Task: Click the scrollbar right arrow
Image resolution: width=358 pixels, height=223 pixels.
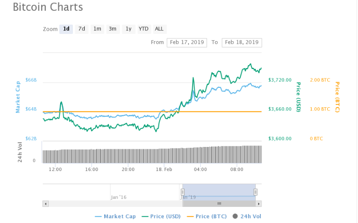Action: [259, 204]
